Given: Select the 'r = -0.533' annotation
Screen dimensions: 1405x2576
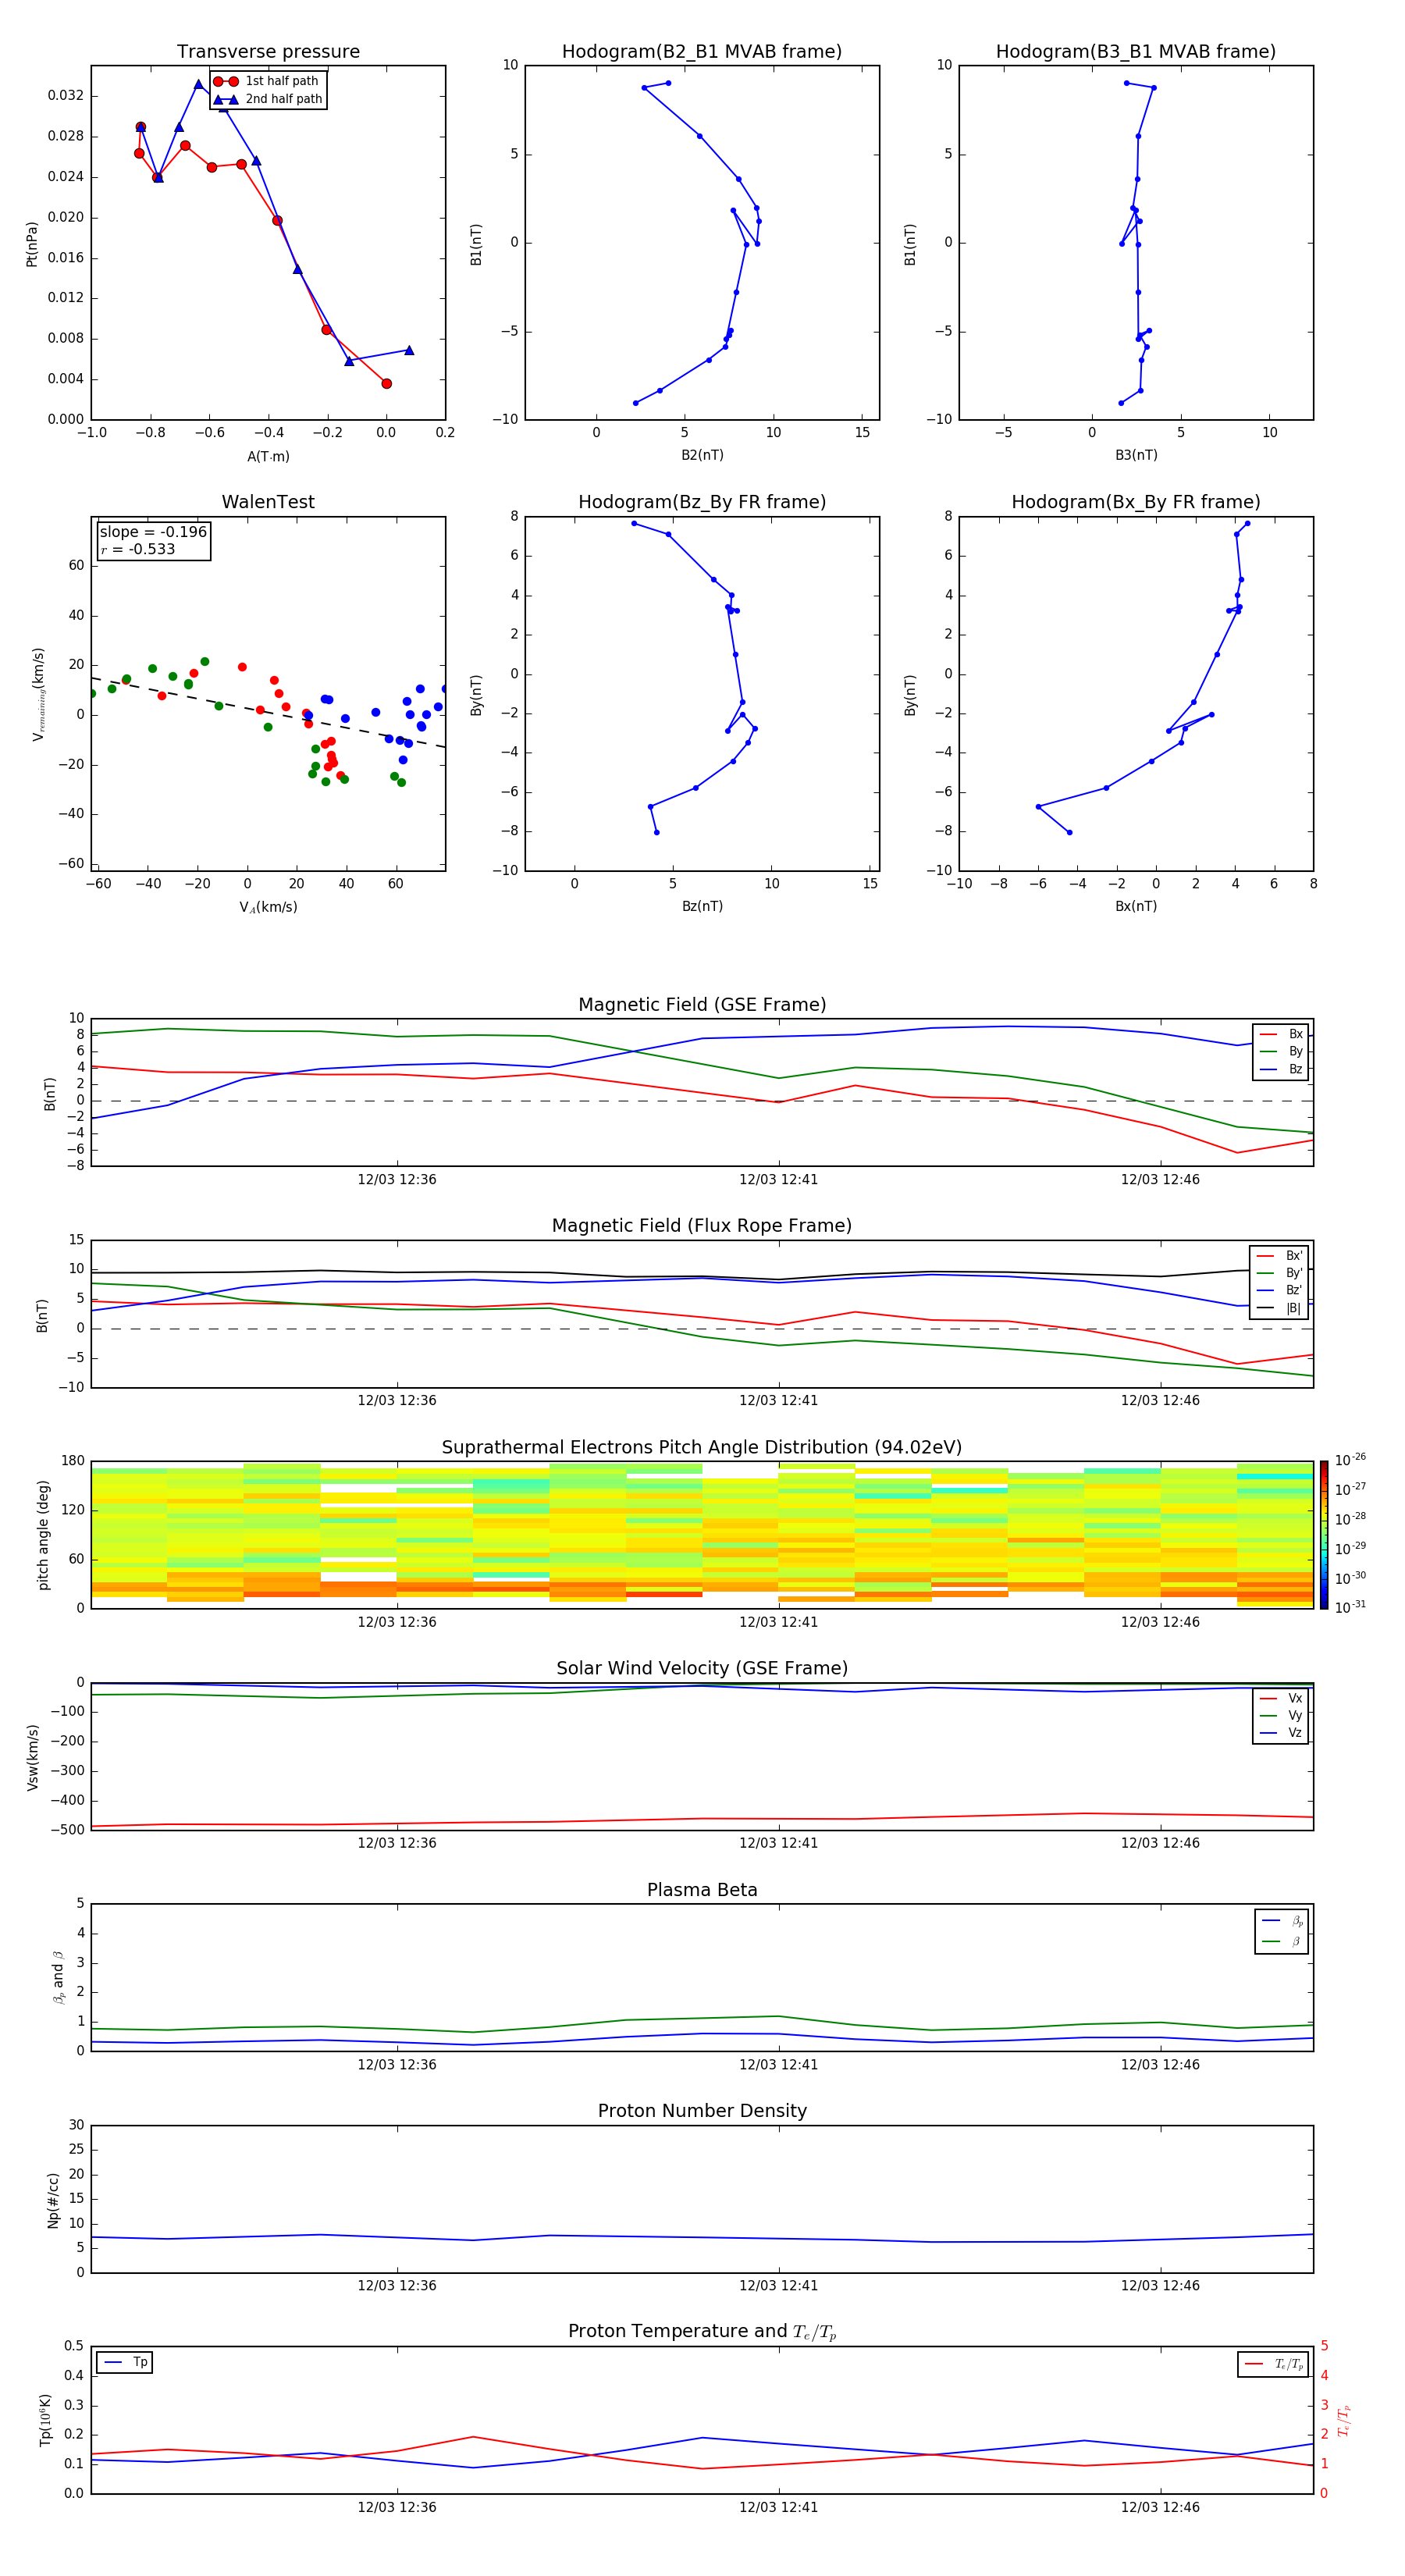Looking at the screenshot, I should point(138,549).
